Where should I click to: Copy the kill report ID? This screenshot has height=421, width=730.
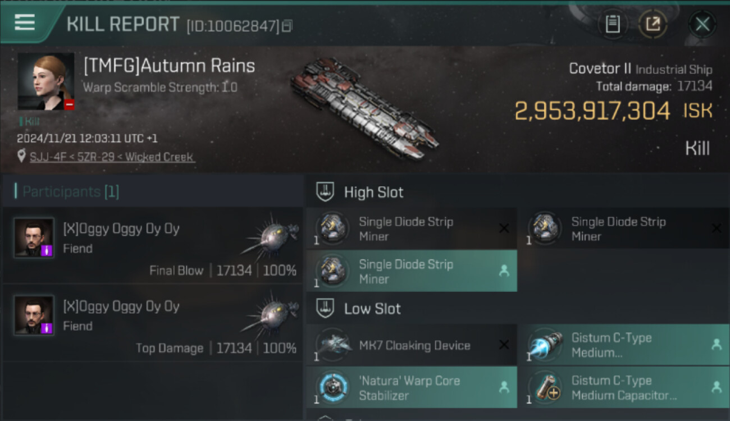(287, 26)
